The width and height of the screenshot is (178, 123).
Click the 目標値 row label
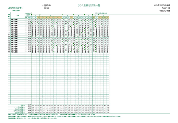coord(23,105)
